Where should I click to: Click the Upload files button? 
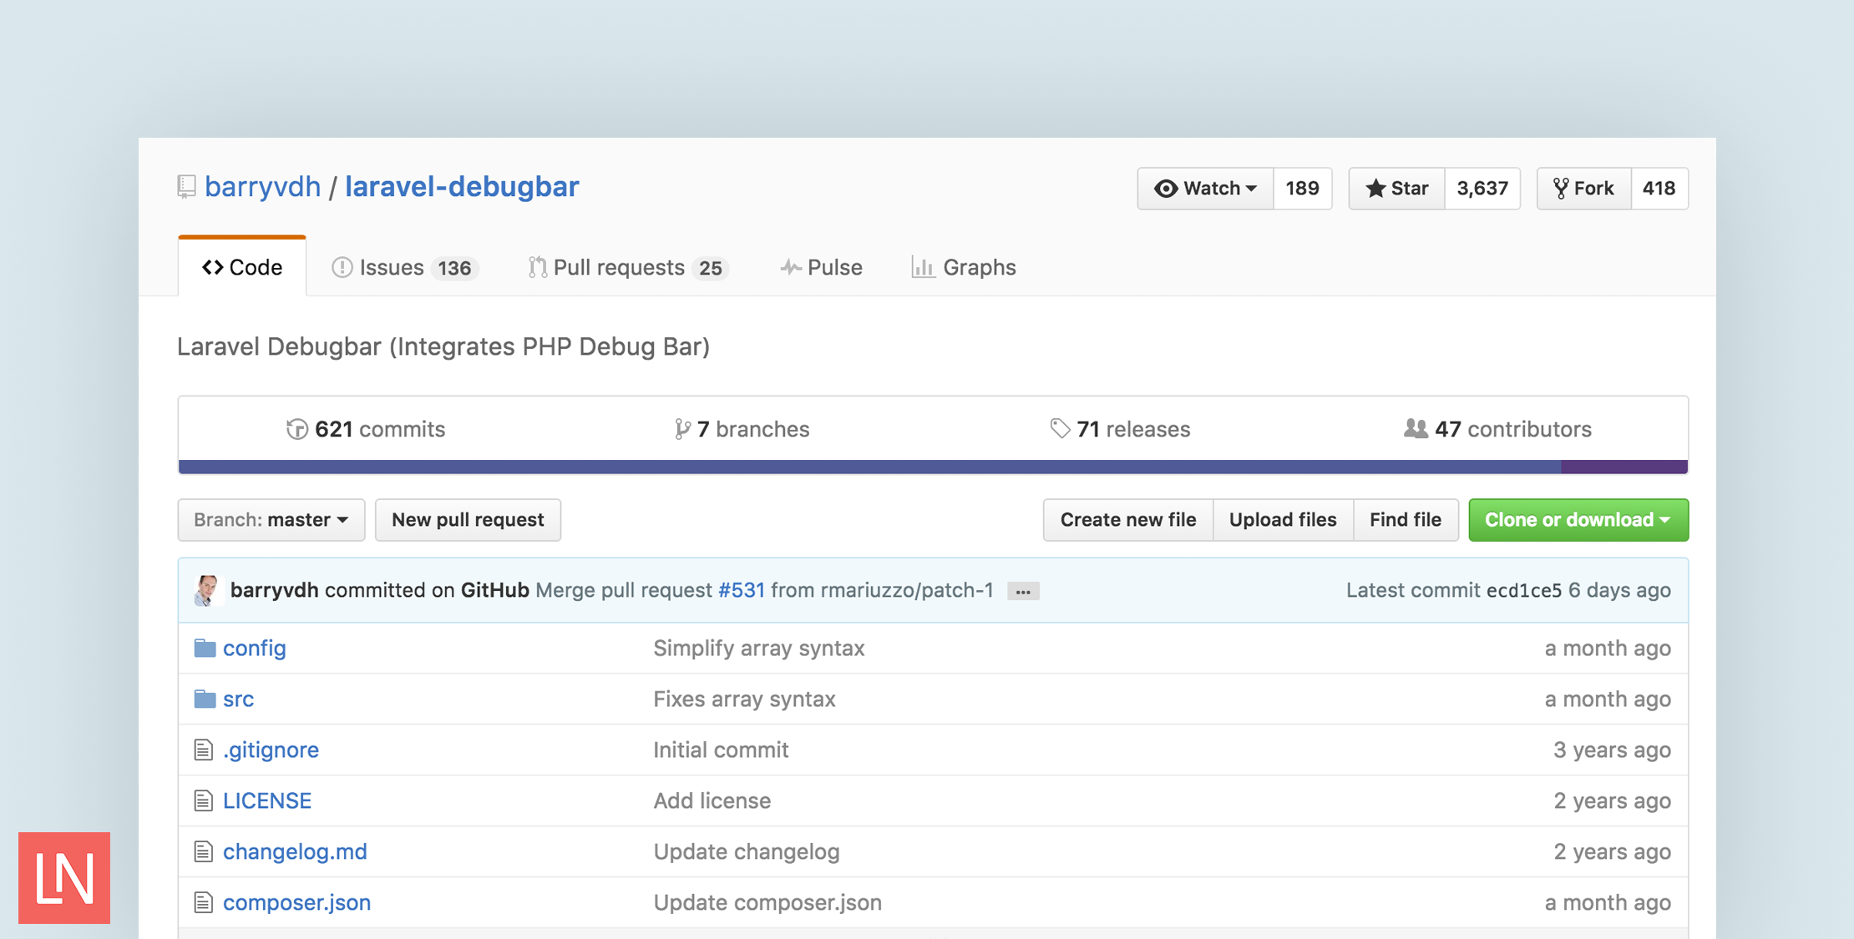tap(1283, 520)
